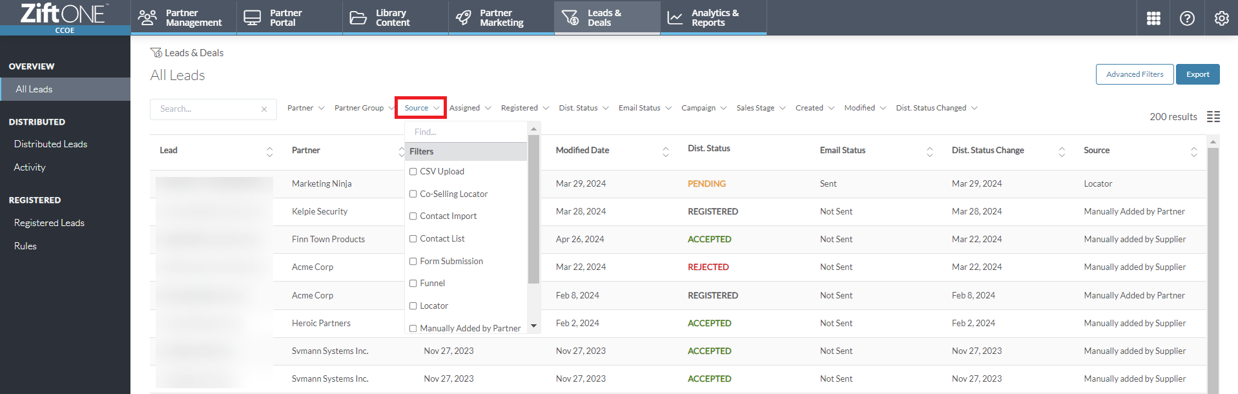
Task: Expand the Dist. Status Changed filter dropdown
Action: [x=936, y=108]
